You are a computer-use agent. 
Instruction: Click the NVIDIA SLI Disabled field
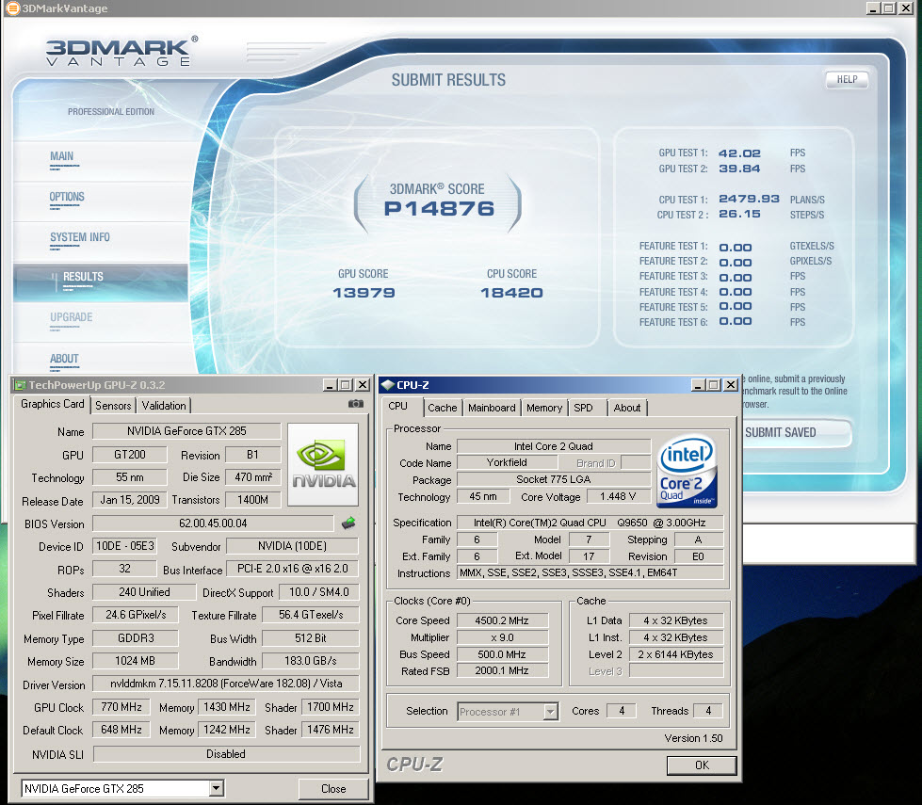(226, 754)
